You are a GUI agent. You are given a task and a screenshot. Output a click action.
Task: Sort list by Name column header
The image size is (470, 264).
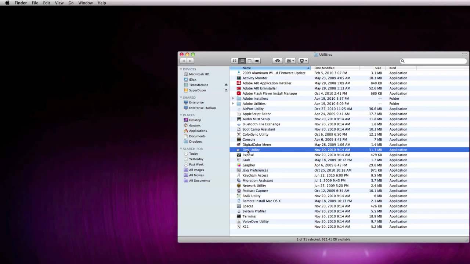(270, 68)
